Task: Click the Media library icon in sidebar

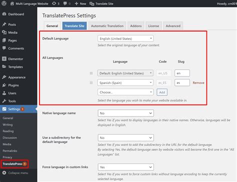Action: coord(4,32)
